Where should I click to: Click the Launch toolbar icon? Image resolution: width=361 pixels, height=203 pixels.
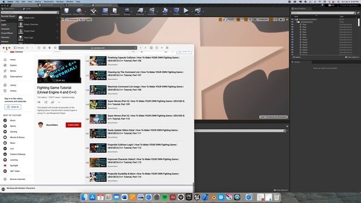tap(197, 11)
